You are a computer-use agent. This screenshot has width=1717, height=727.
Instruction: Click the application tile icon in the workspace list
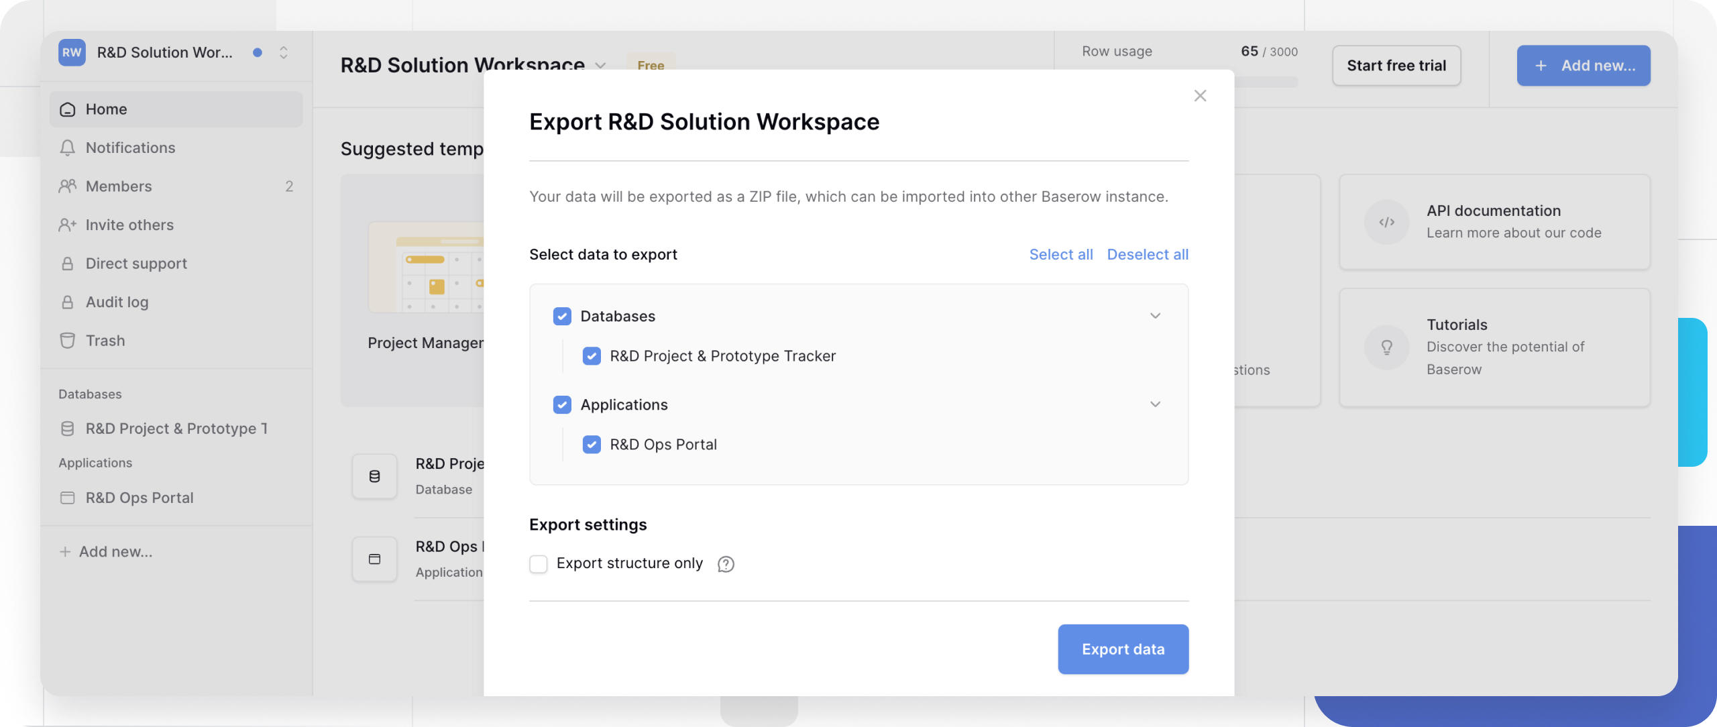tap(375, 559)
